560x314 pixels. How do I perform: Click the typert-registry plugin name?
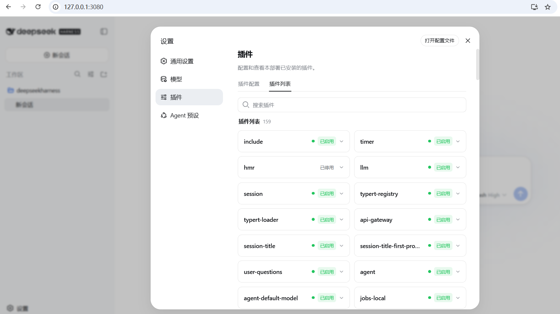point(379,194)
